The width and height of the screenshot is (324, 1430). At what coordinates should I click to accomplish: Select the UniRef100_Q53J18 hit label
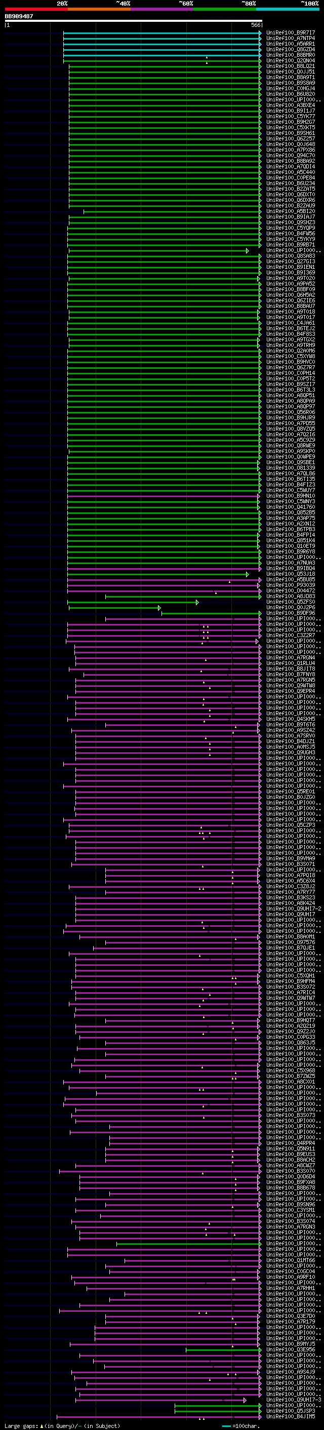click(290, 574)
